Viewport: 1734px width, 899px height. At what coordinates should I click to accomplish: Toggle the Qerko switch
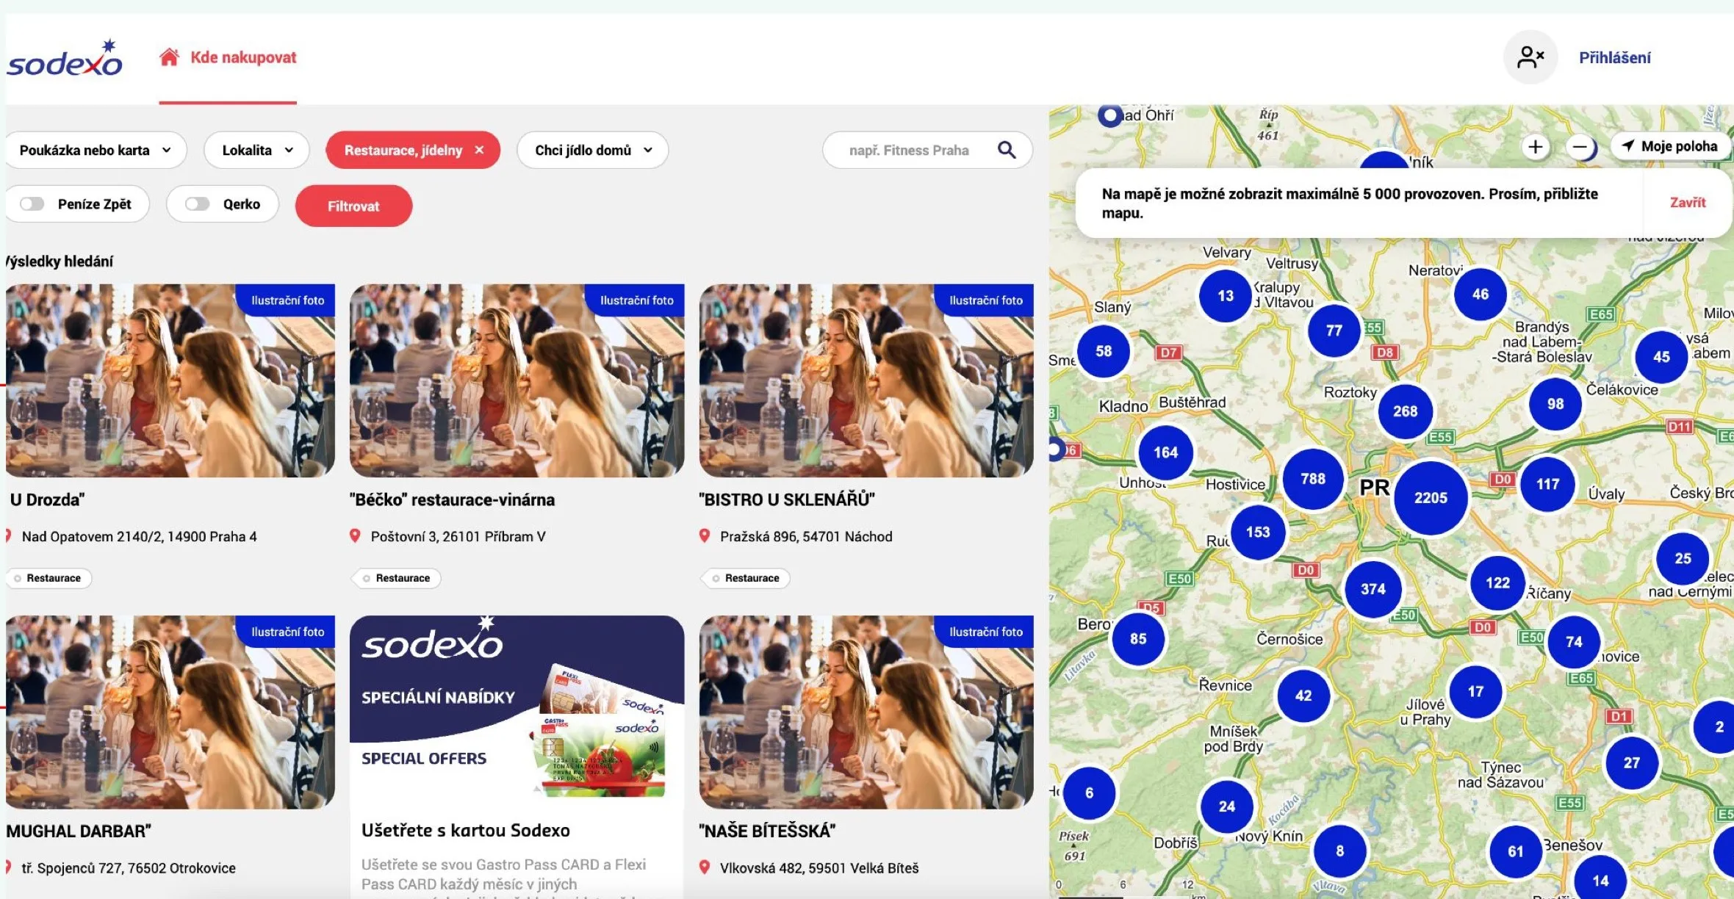(197, 204)
